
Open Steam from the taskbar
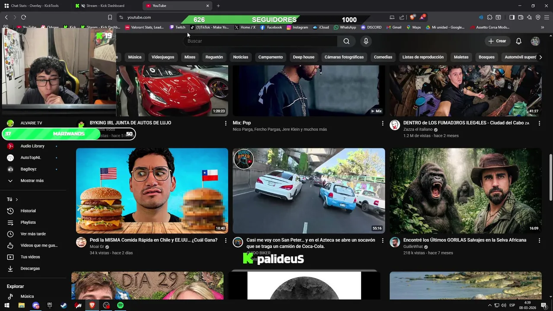coord(64,305)
